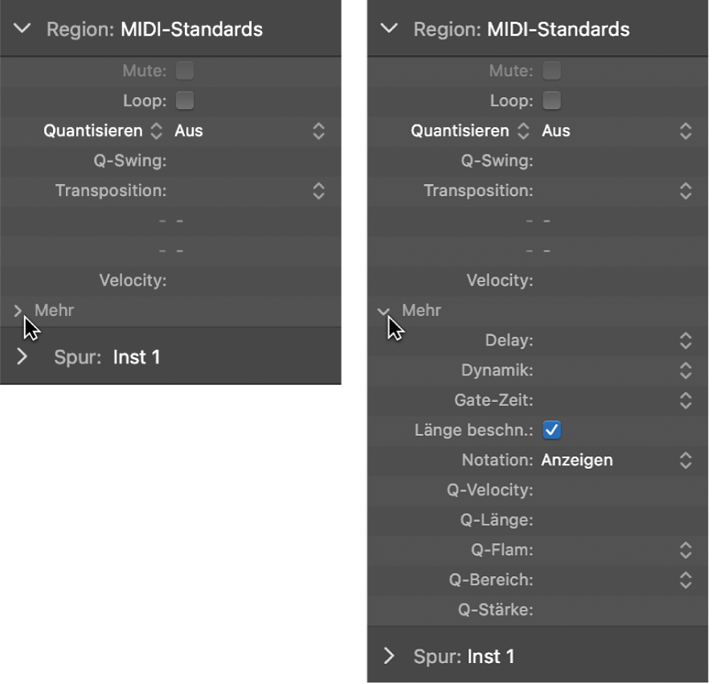Expand the Mehr section in left panel
Image resolution: width=712 pixels, height=684 pixels.
(19, 310)
